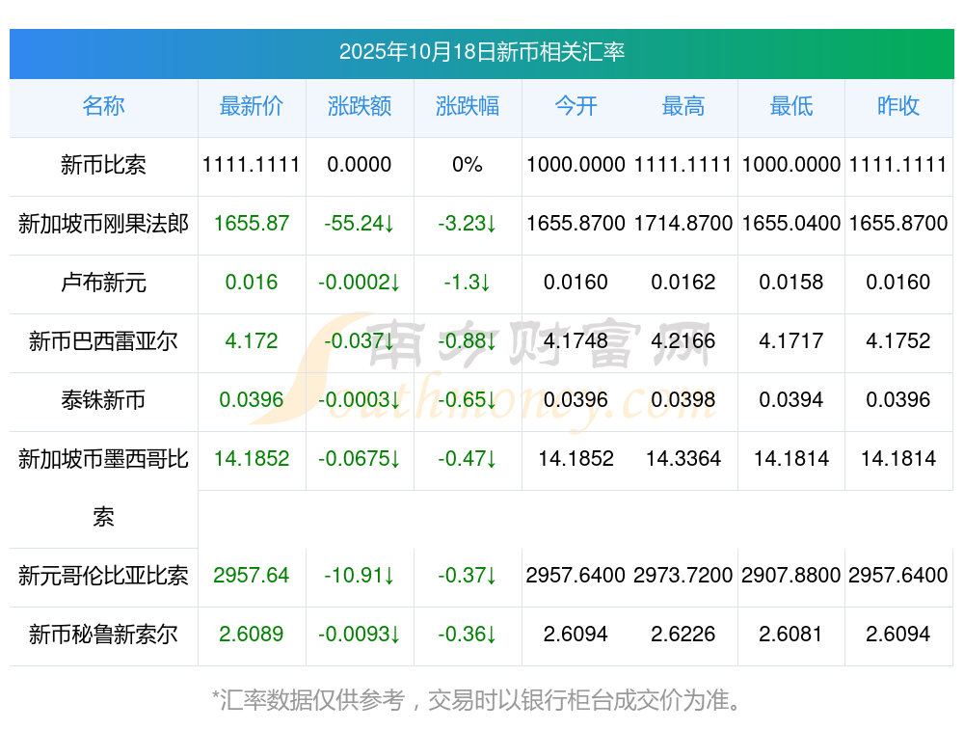This screenshot has height=730, width=964.
Task: Click the 1655.87 latest price value
Action: [x=252, y=224]
